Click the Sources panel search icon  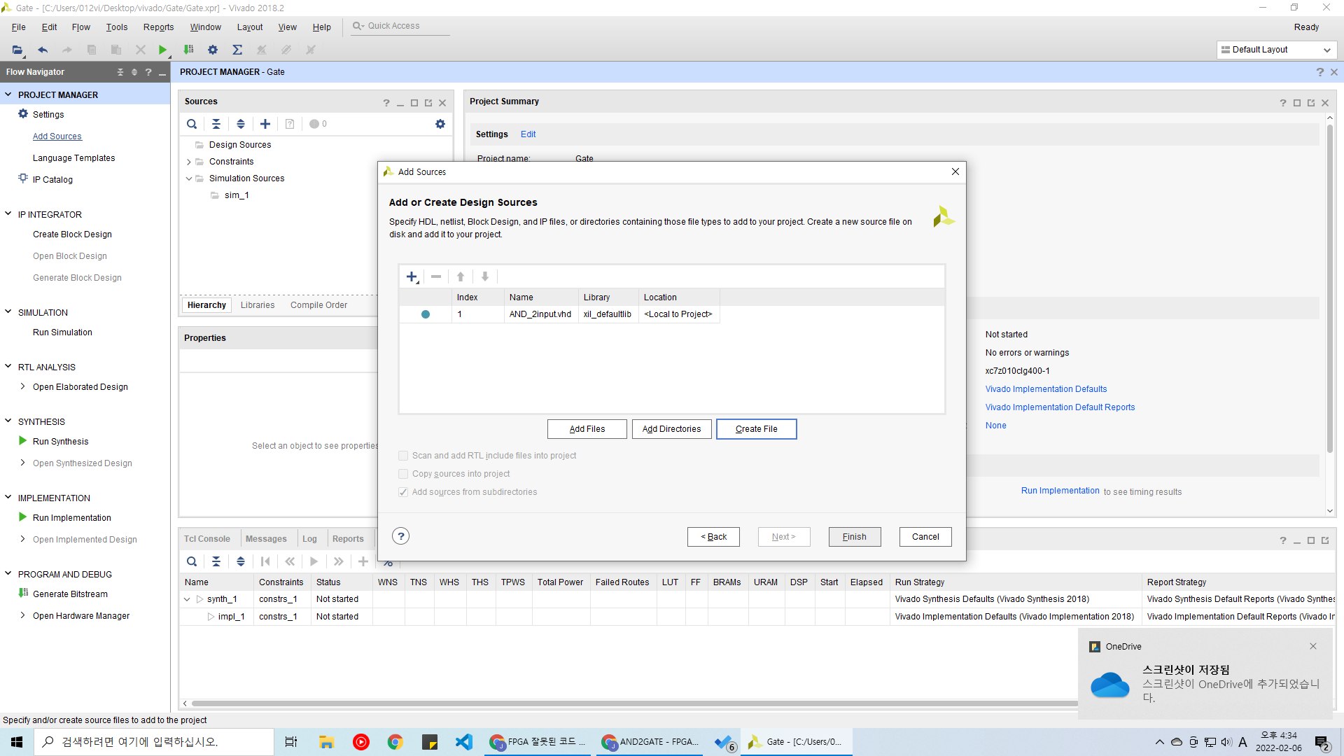tap(191, 124)
